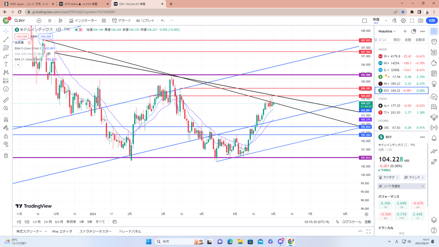Select the trend line drawing tool
Viewport: 439px width, 247px height.
point(6,40)
